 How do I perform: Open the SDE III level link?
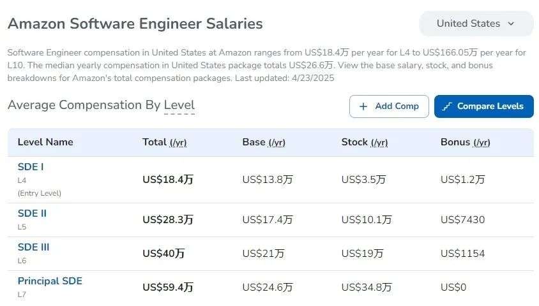tap(33, 247)
